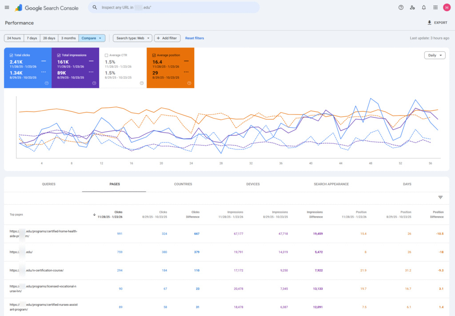Click the manage users icon
The width and height of the screenshot is (455, 316).
pos(412,7)
